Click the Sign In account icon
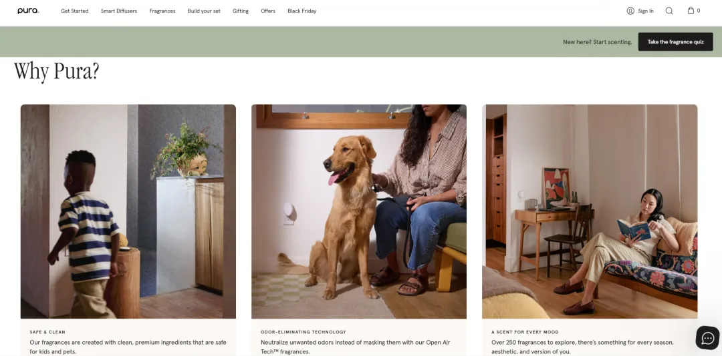 630,11
